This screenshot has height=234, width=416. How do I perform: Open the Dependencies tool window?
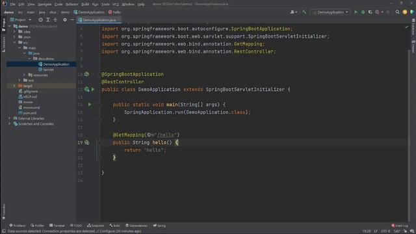point(136,226)
